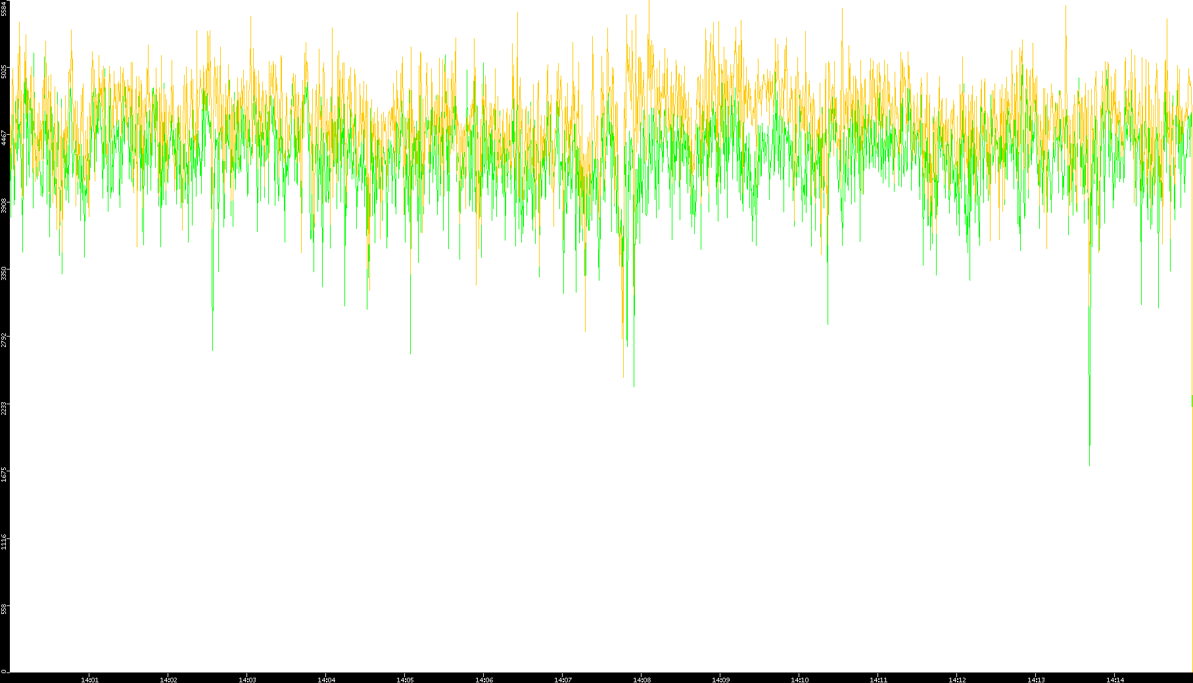
Task: Click the 4467 vertical axis label
Action: click(x=4, y=138)
